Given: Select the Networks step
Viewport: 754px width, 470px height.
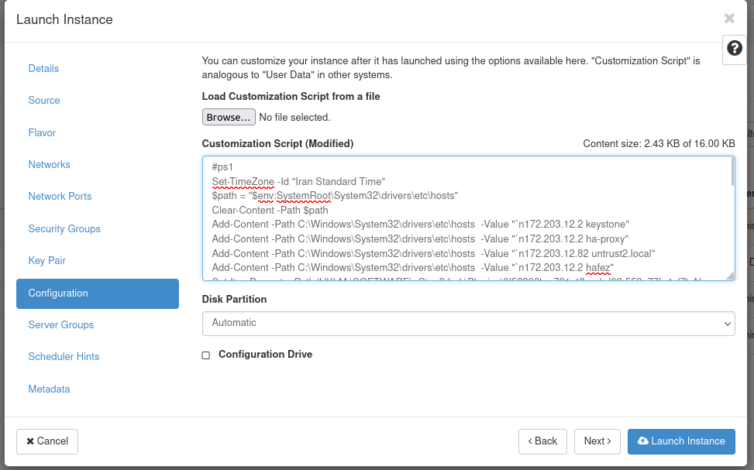Looking at the screenshot, I should 49,165.
